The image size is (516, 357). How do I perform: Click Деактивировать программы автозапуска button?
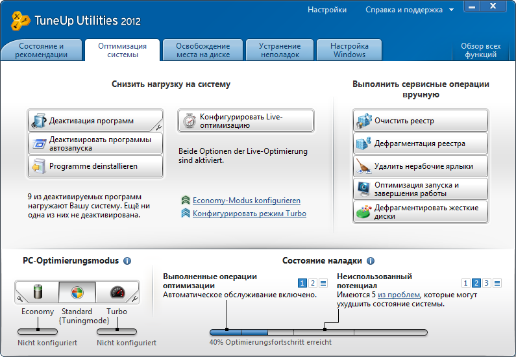coord(95,143)
